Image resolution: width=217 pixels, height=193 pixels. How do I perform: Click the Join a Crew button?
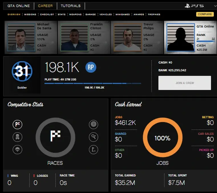coord(184,83)
